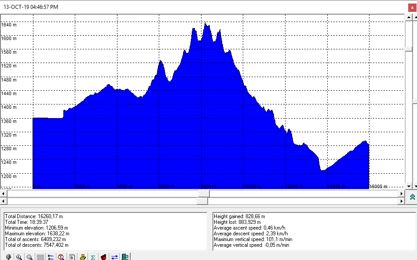The height and width of the screenshot is (260, 417).
Task: Click the red T magnifier icon
Action: tap(61, 257)
